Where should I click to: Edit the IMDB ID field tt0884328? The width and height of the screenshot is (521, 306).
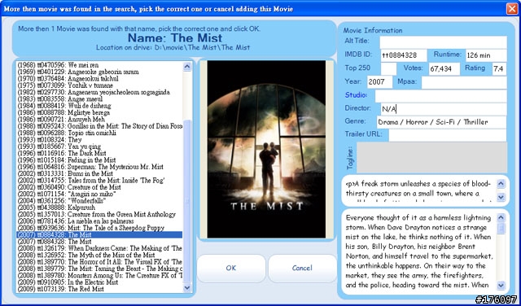pos(404,55)
